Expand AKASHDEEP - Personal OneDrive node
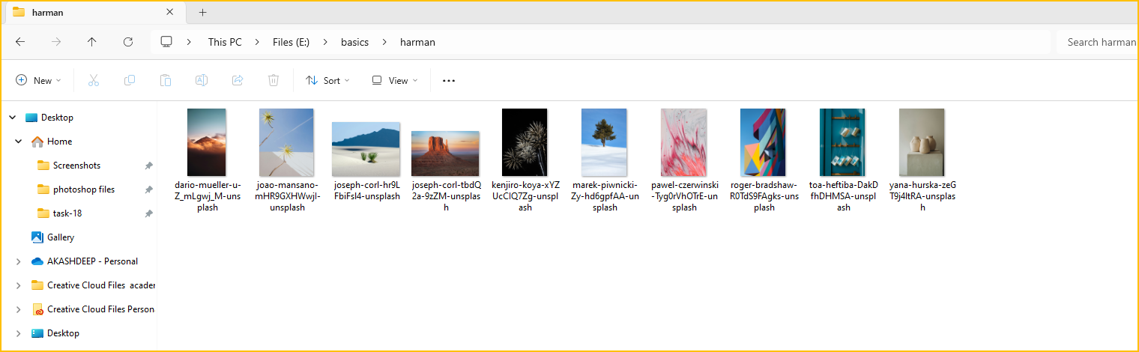Image resolution: width=1139 pixels, height=352 pixels. 18,261
